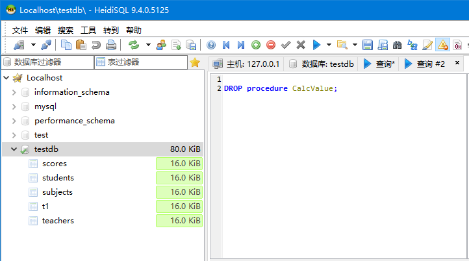Click the Paste clipboard icon

pyautogui.click(x=81, y=45)
